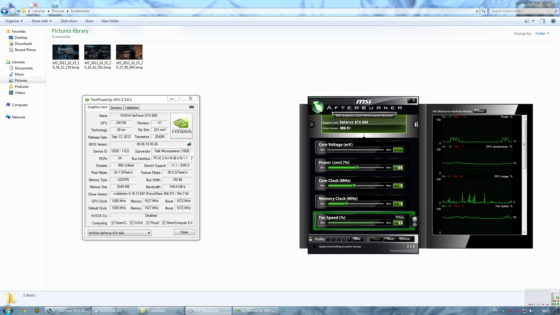The width and height of the screenshot is (560, 315).
Task: Click the Bus Interface question mark
Action: coord(192,158)
